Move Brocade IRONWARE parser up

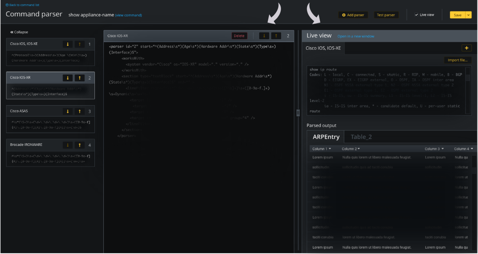pos(80,145)
